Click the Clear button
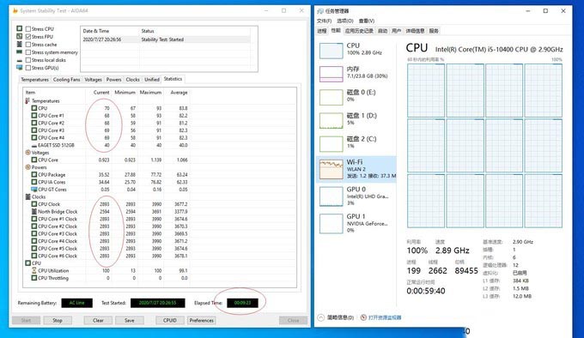This screenshot has height=338, width=584. [98, 320]
